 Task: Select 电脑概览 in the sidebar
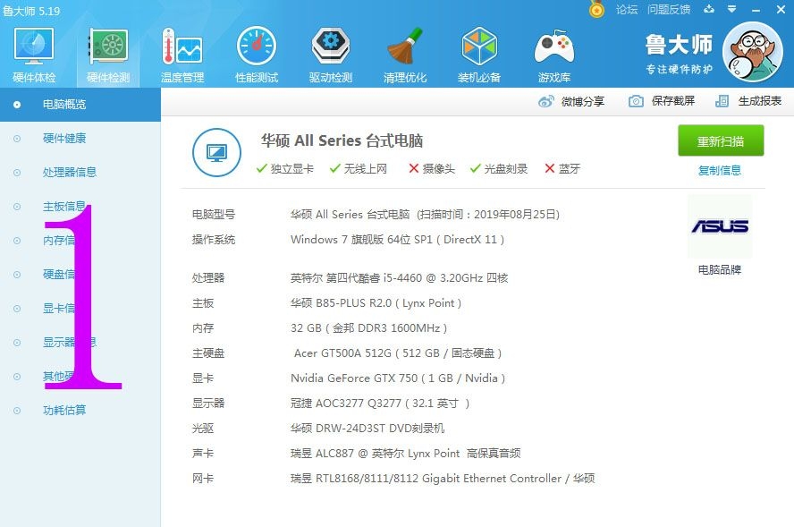80,105
